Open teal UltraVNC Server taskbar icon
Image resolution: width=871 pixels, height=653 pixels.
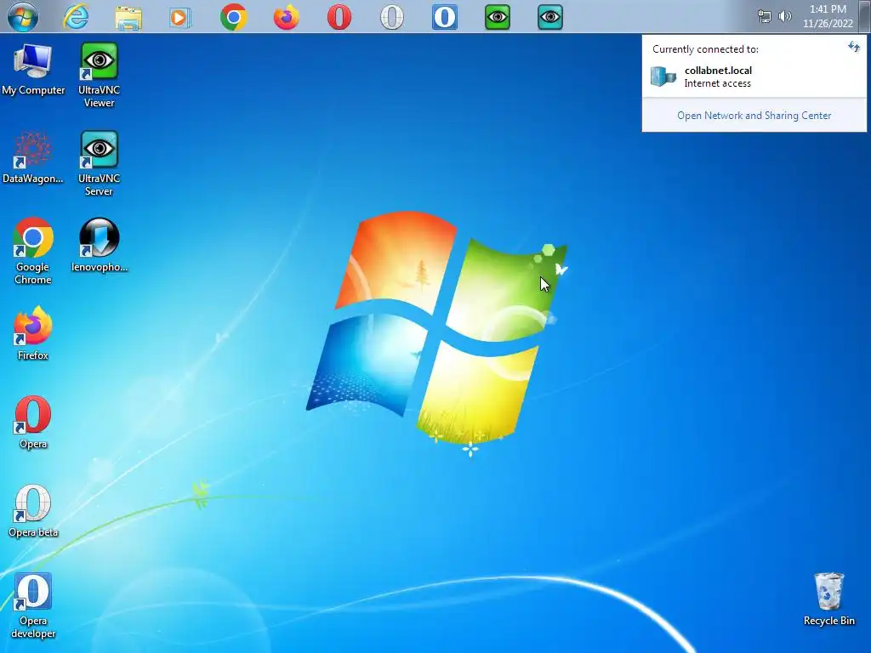pyautogui.click(x=550, y=17)
